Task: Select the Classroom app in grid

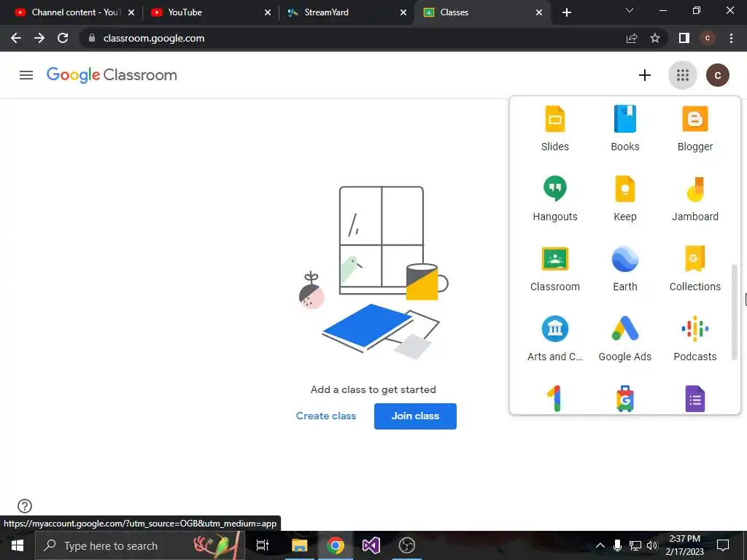Action: coord(555,268)
